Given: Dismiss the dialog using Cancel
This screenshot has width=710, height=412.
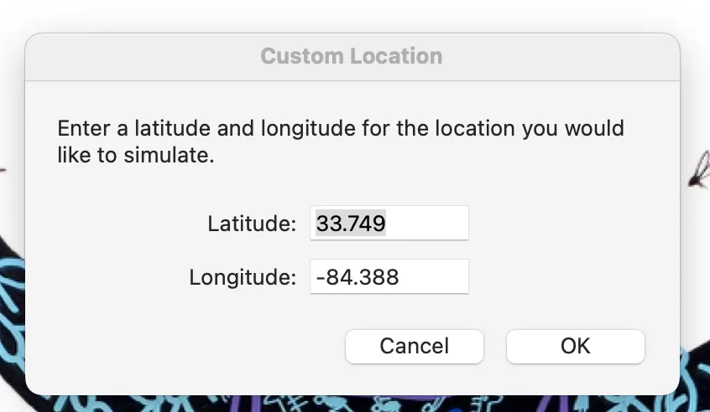Looking at the screenshot, I should [x=415, y=347].
